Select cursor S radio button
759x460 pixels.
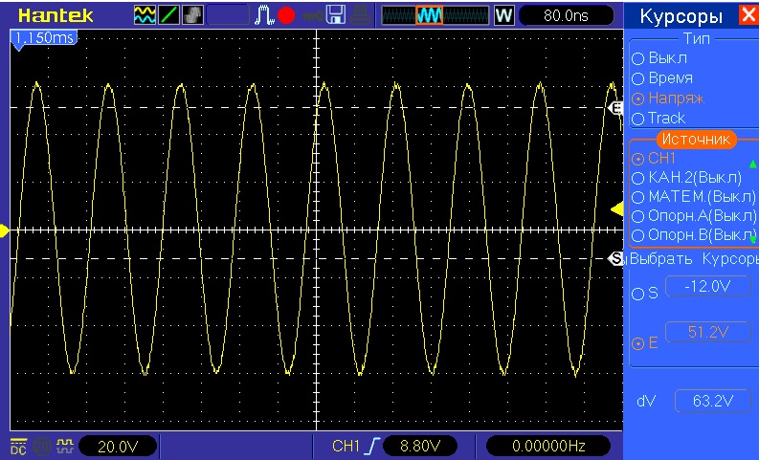pos(637,295)
